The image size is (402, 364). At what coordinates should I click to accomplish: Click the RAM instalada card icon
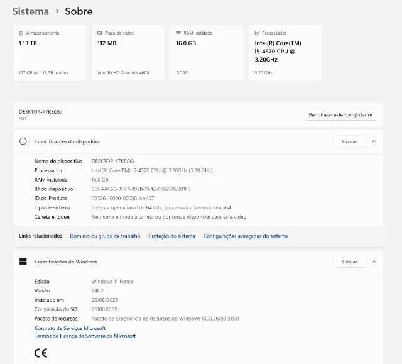(178, 33)
